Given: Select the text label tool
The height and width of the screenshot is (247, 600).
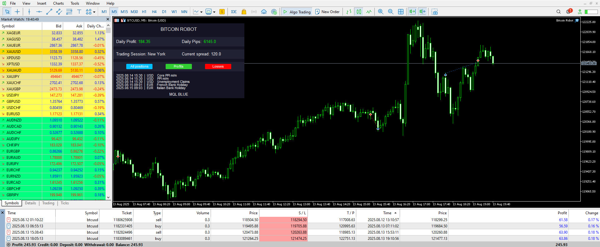Looking at the screenshot, I should click(79, 12).
